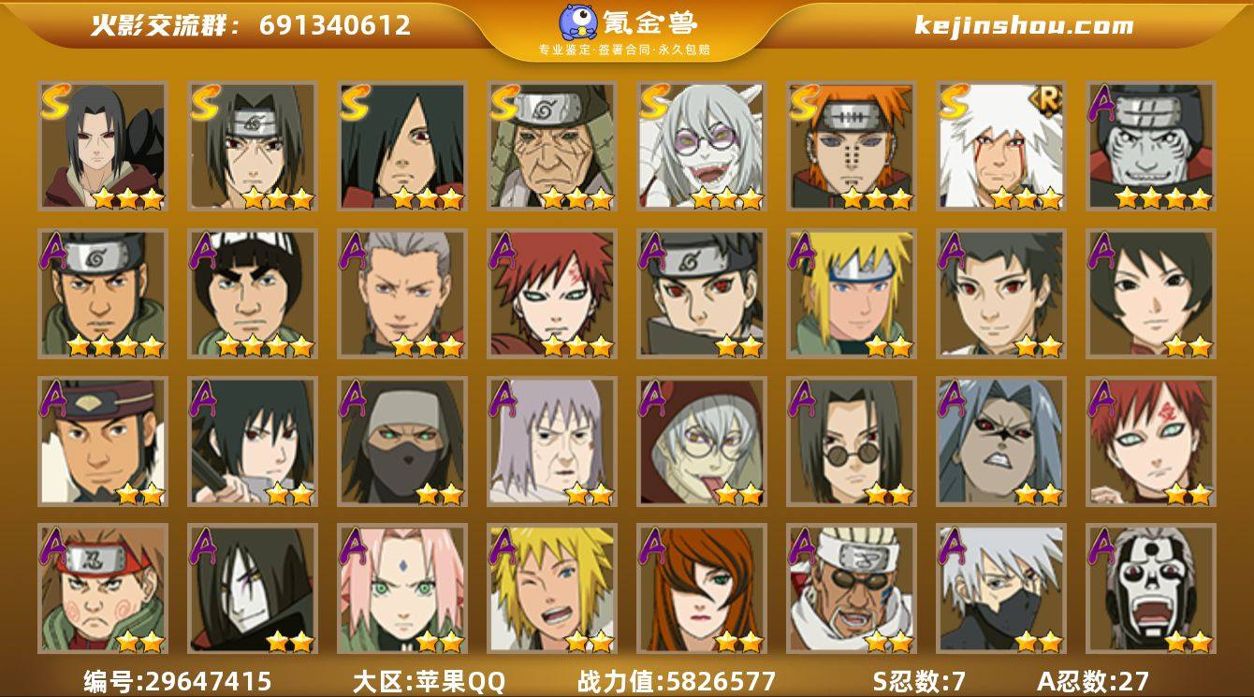Select the white-haired Jiraiya portrait with R badge
Image resolution: width=1254 pixels, height=697 pixels.
(x=1001, y=146)
